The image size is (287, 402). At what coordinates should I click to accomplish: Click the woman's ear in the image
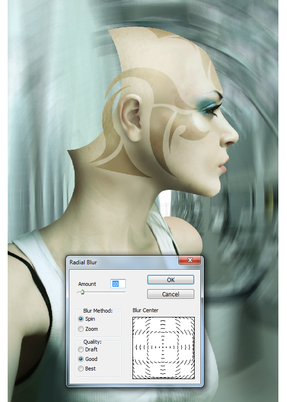(x=130, y=118)
